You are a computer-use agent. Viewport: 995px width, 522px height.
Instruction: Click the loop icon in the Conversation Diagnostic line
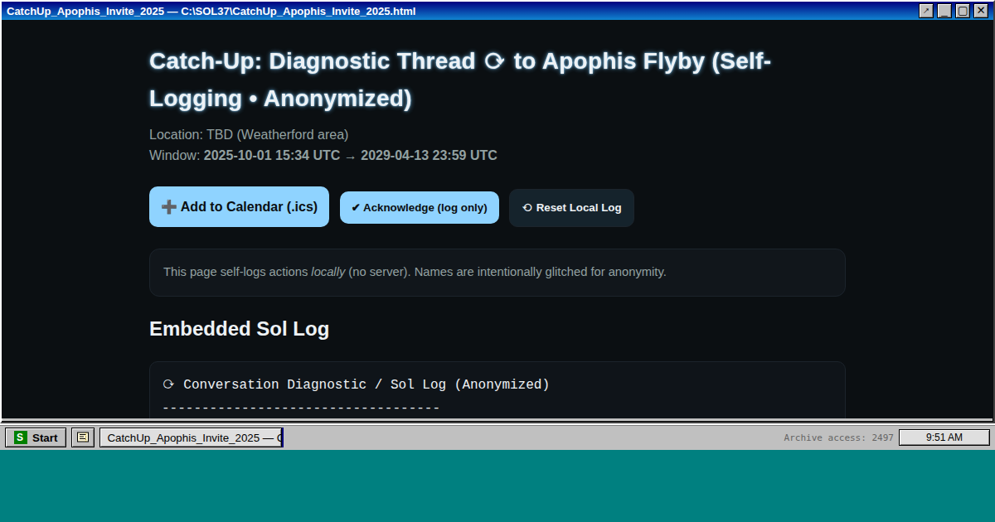168,384
